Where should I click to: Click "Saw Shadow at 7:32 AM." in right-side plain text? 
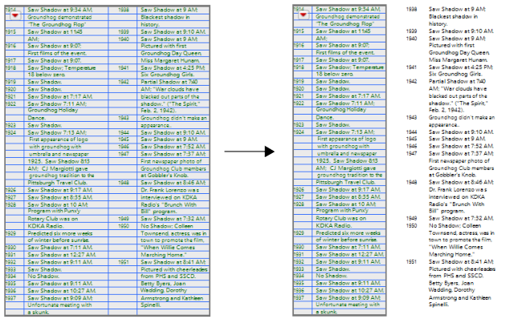point(461,218)
